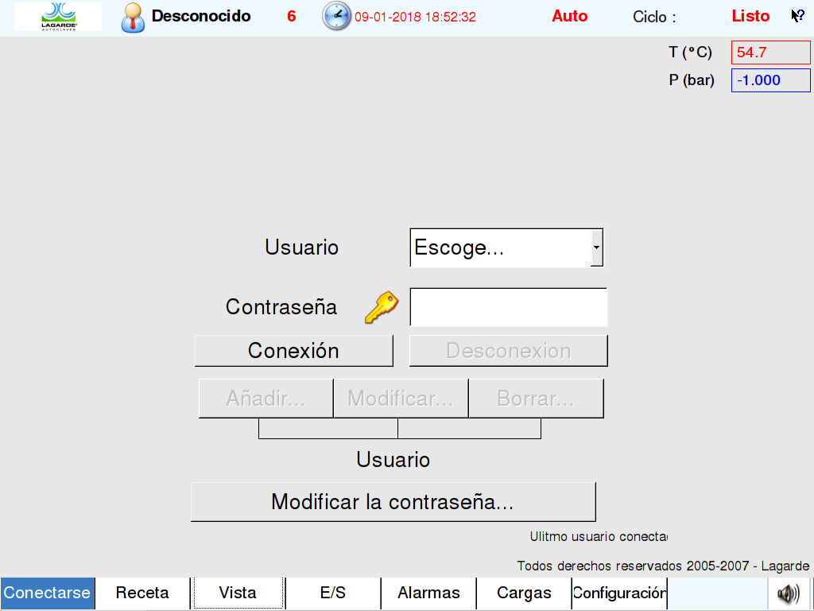814x611 pixels.
Task: Click the speaker sound icon
Action: [788, 593]
